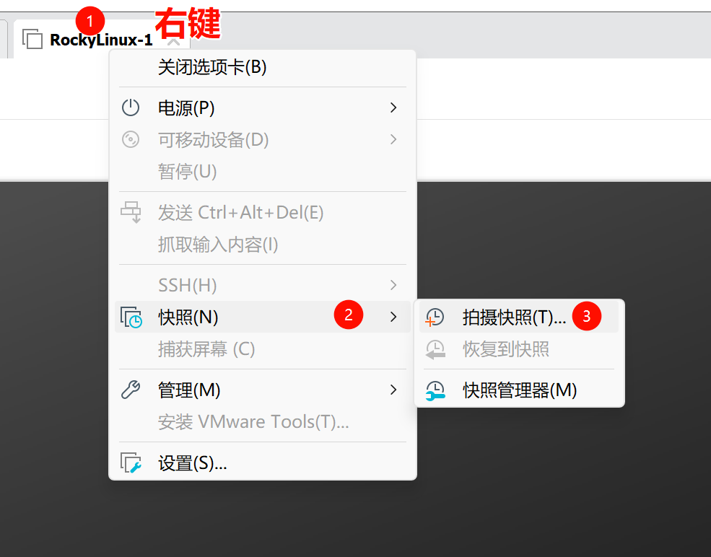This screenshot has width=711, height=557.
Task: Choose 拍摄快照(T)... in the submenu
Action: tap(519, 317)
